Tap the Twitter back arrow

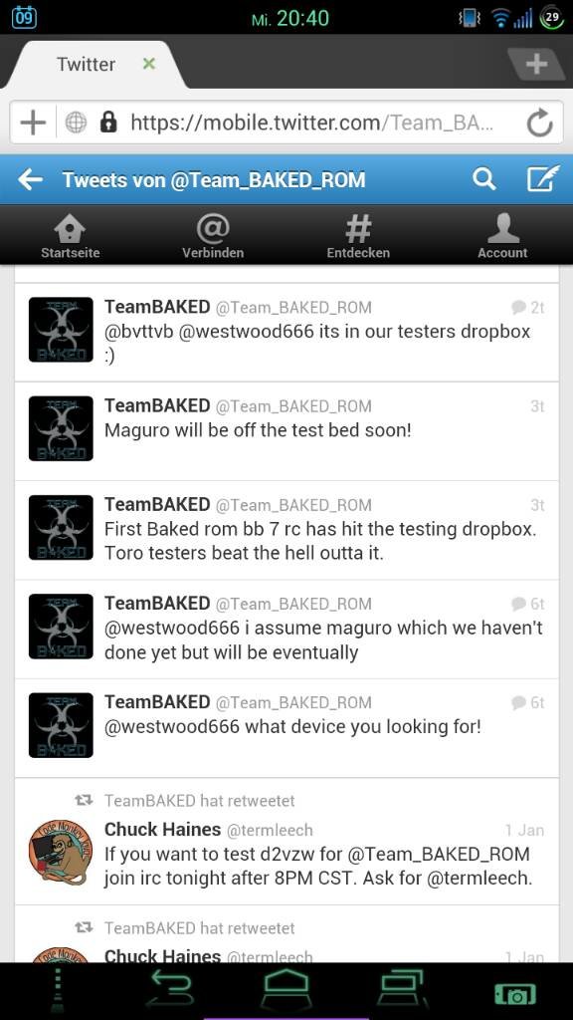click(31, 180)
